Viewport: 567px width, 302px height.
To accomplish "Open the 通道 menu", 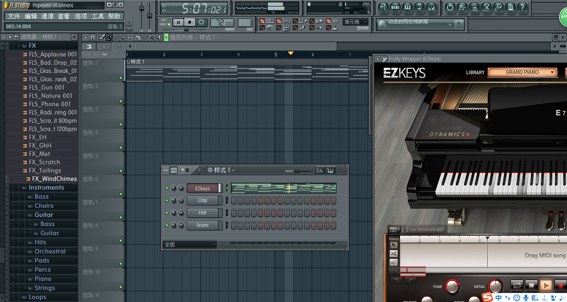I will (47, 16).
